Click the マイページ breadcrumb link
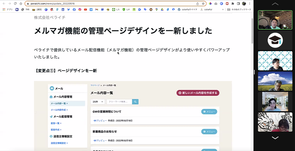Viewport: 295px width, 151px height. pos(95,85)
